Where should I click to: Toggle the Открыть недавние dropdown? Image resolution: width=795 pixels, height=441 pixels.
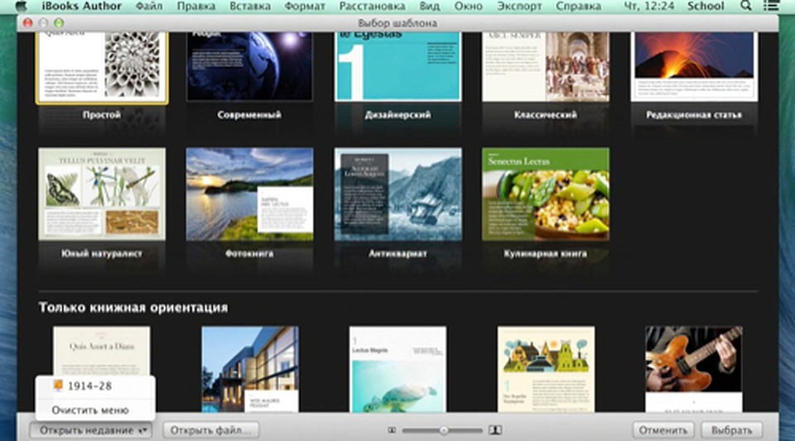[89, 430]
